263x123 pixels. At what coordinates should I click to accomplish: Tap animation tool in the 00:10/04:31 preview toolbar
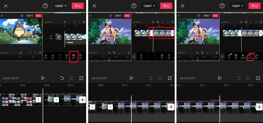[x=162, y=56]
